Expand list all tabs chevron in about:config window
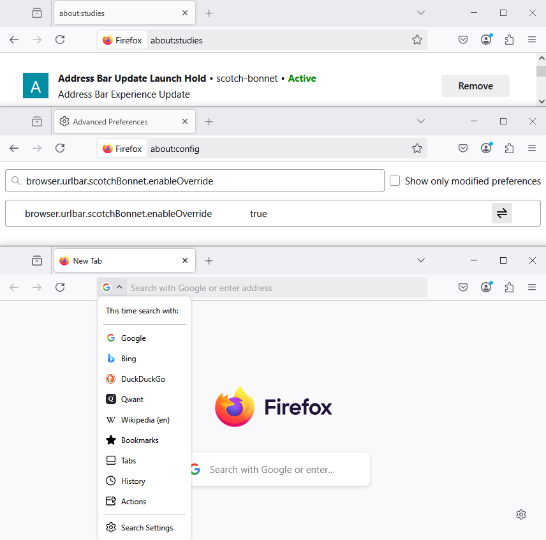This screenshot has width=546, height=540. click(x=420, y=121)
